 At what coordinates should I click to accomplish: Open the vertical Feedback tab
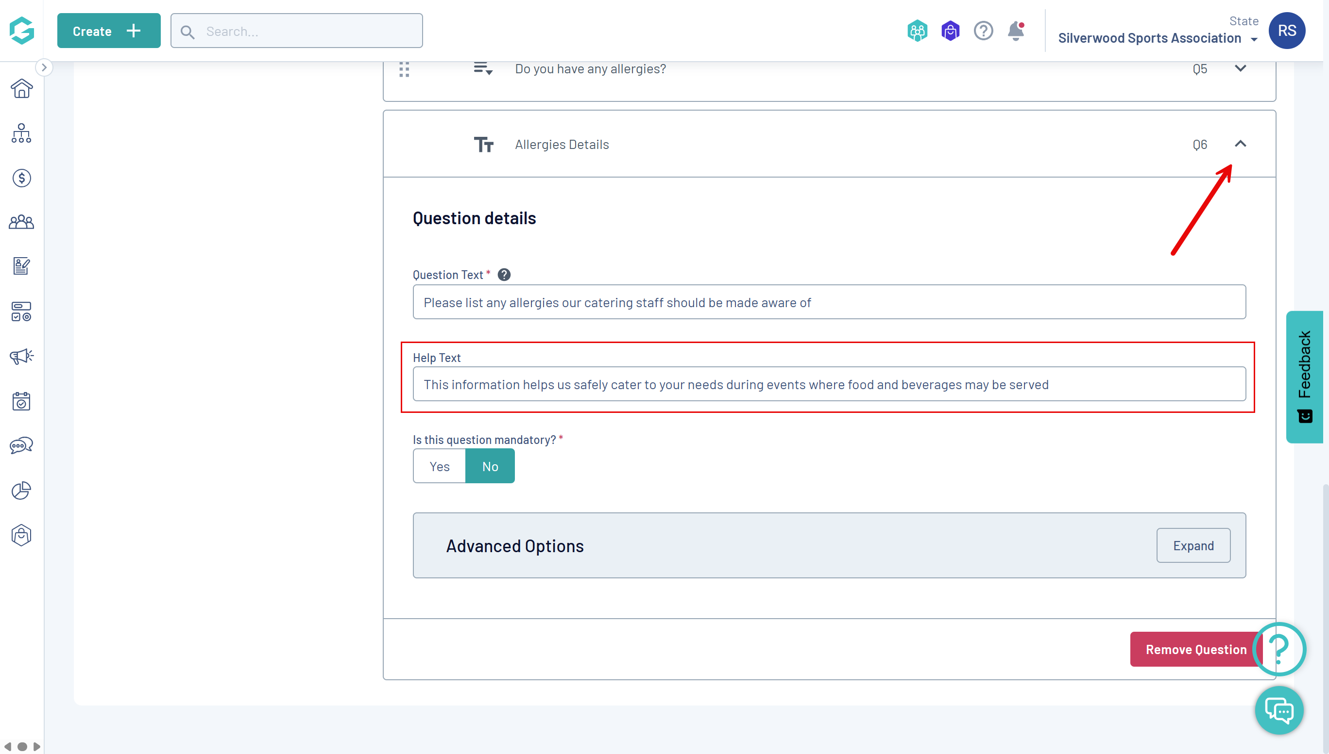click(x=1304, y=377)
